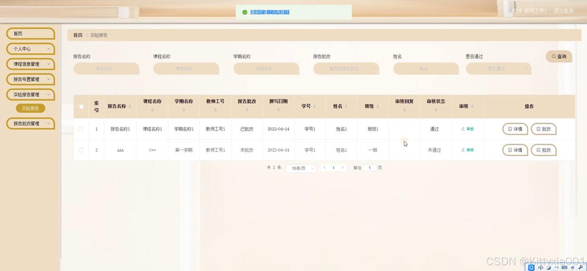
Task: Go to previous page arrow
Action: pos(324,168)
